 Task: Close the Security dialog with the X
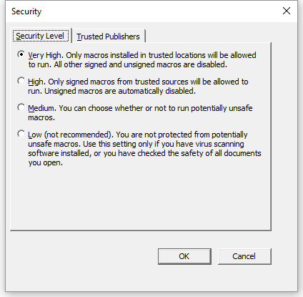click(x=287, y=11)
